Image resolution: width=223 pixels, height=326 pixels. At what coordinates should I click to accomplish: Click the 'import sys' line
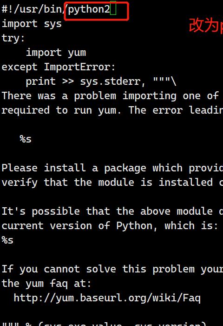(32, 24)
